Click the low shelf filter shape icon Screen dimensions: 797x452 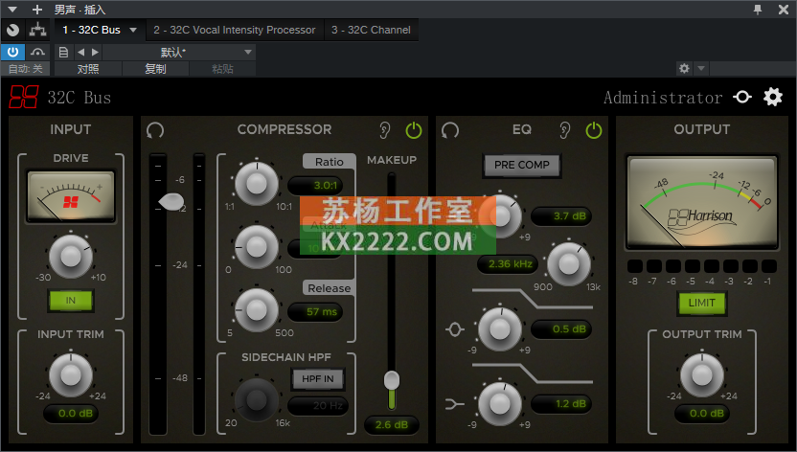point(454,404)
